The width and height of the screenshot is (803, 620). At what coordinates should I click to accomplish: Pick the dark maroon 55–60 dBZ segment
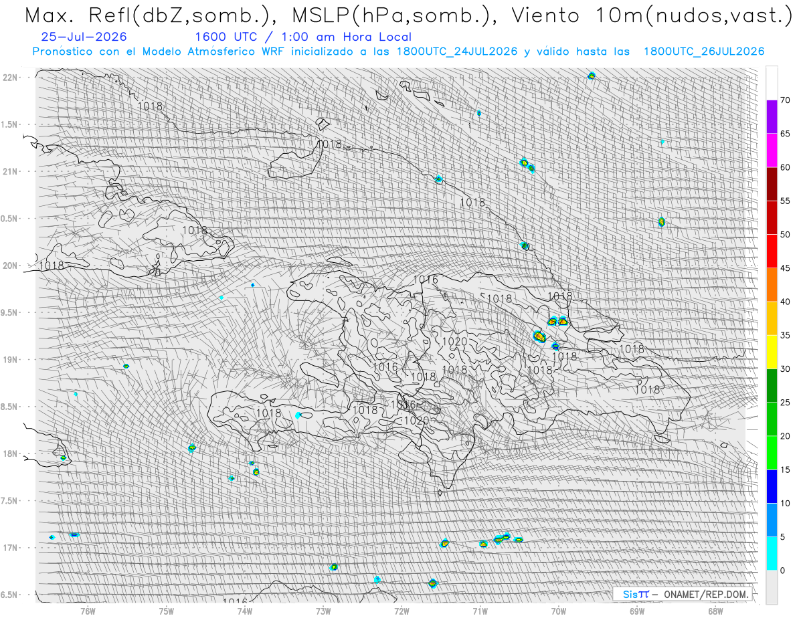pyautogui.click(x=772, y=184)
